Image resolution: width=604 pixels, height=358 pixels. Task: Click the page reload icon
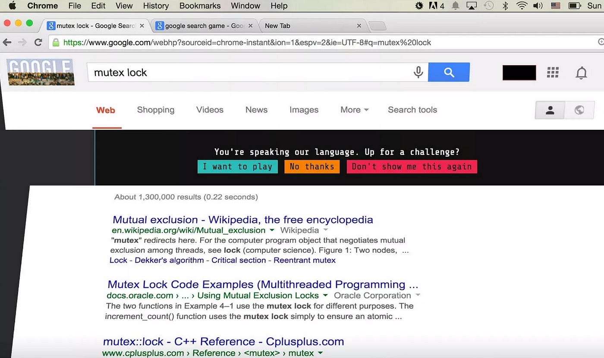pos(38,43)
